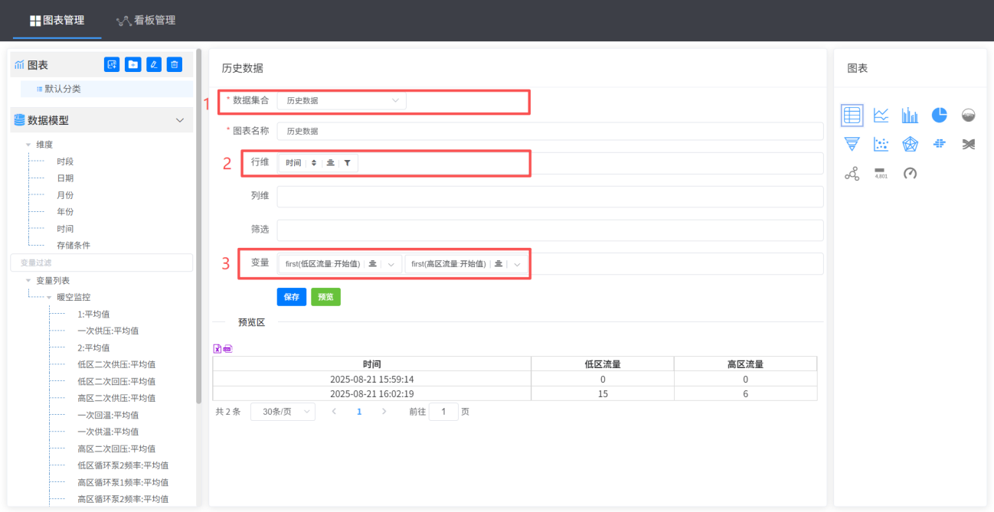The width and height of the screenshot is (994, 512).
Task: Click the add folder icon button
Action: [132, 65]
